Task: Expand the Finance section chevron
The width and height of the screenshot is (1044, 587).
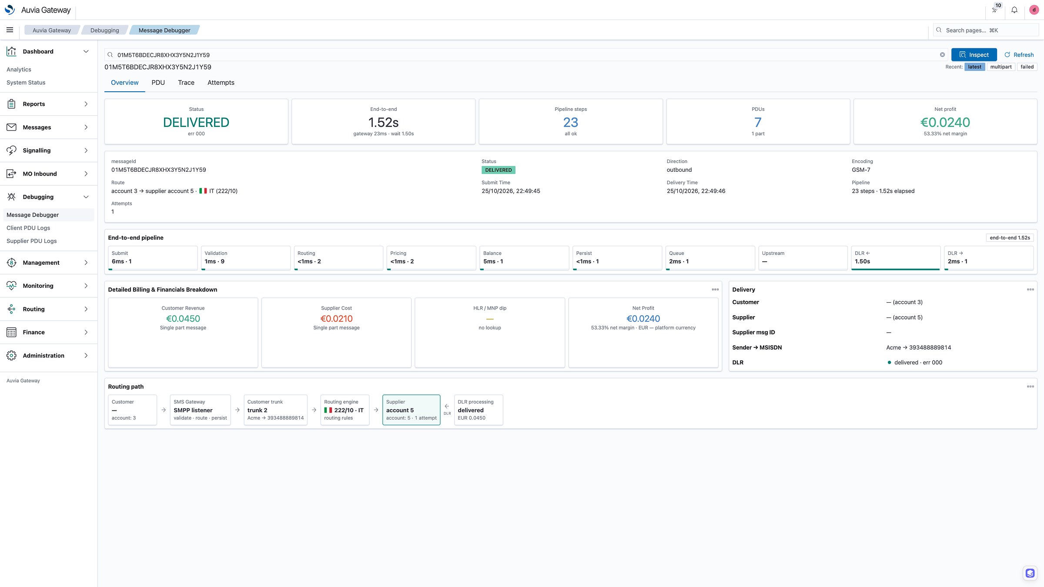Action: pos(86,332)
